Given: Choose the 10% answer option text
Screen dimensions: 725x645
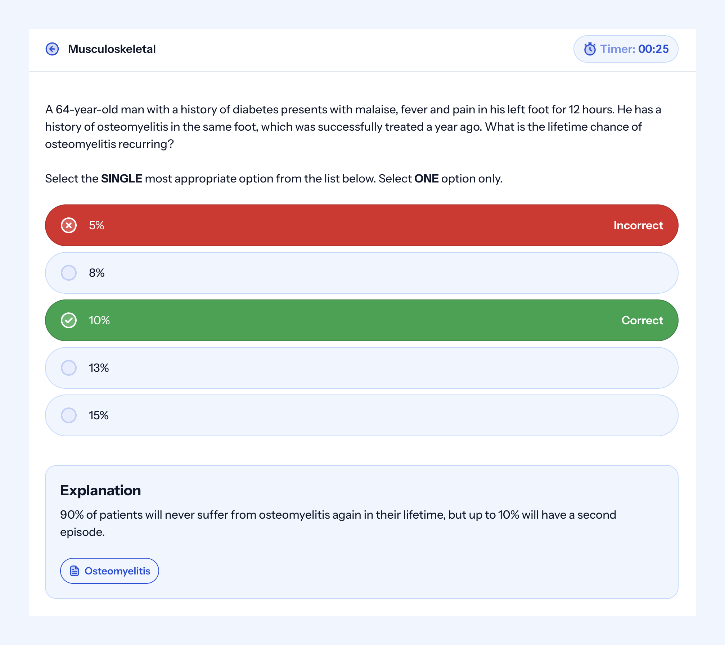Looking at the screenshot, I should [x=99, y=320].
